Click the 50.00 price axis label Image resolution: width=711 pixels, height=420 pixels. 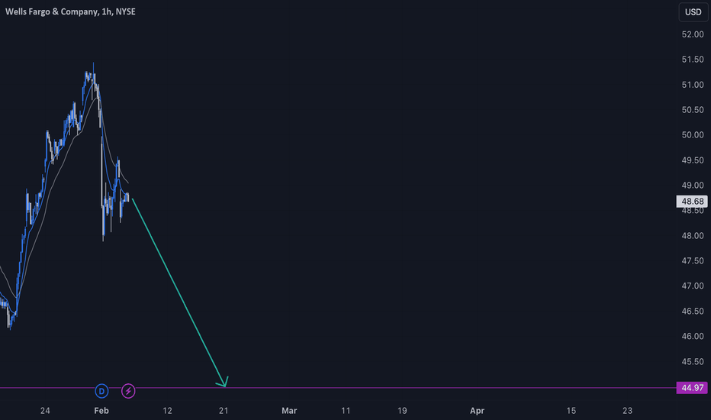click(x=693, y=135)
